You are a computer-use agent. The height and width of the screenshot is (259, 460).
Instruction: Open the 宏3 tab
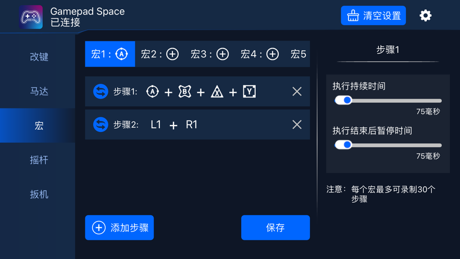pyautogui.click(x=210, y=54)
